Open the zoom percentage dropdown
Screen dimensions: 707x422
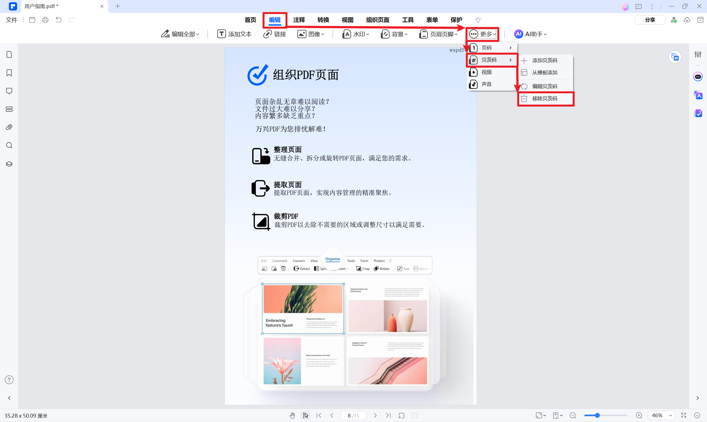(660, 415)
